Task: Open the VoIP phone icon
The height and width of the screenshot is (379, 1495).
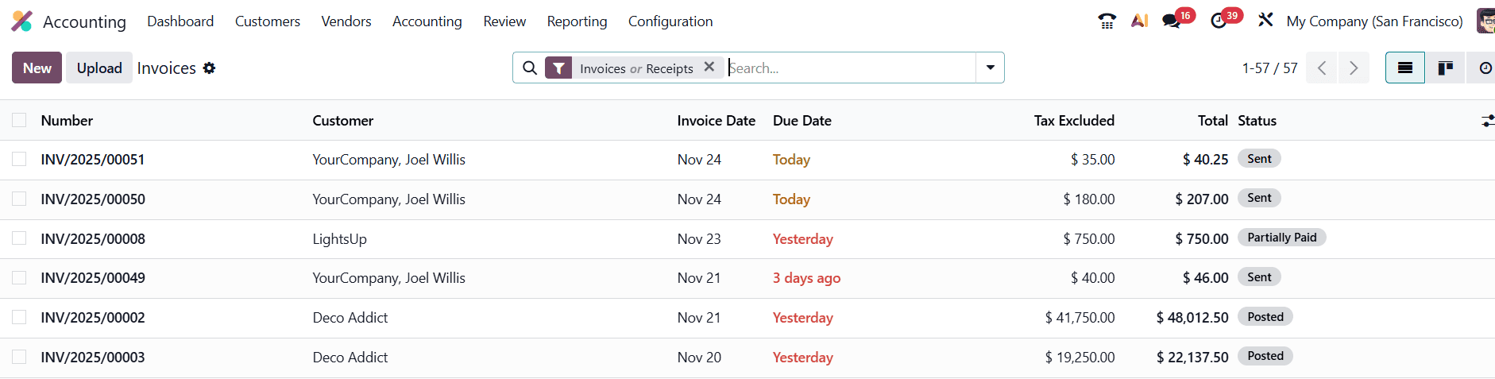Action: (x=1107, y=21)
